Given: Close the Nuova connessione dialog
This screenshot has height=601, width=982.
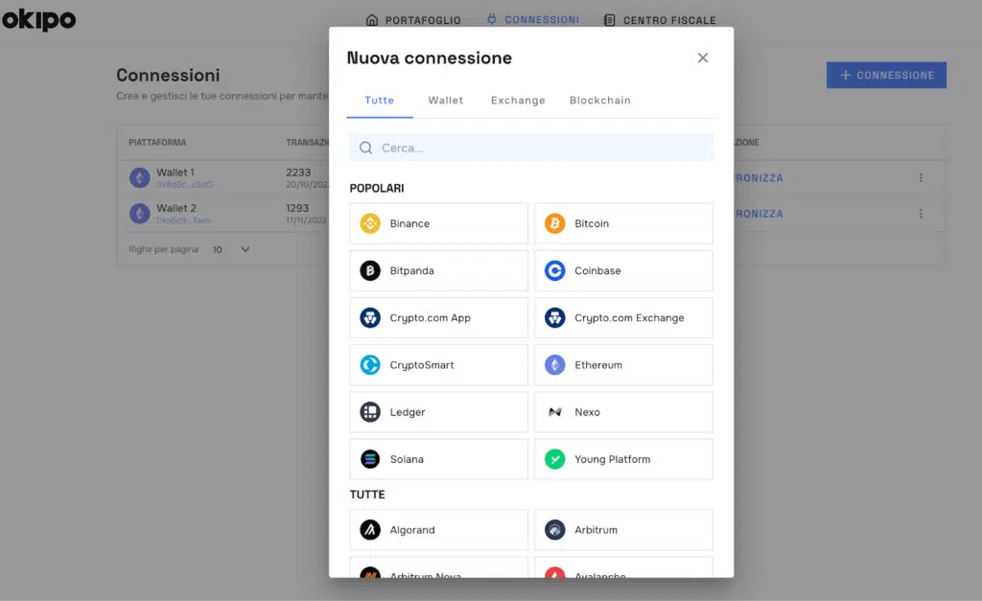Looking at the screenshot, I should point(703,58).
